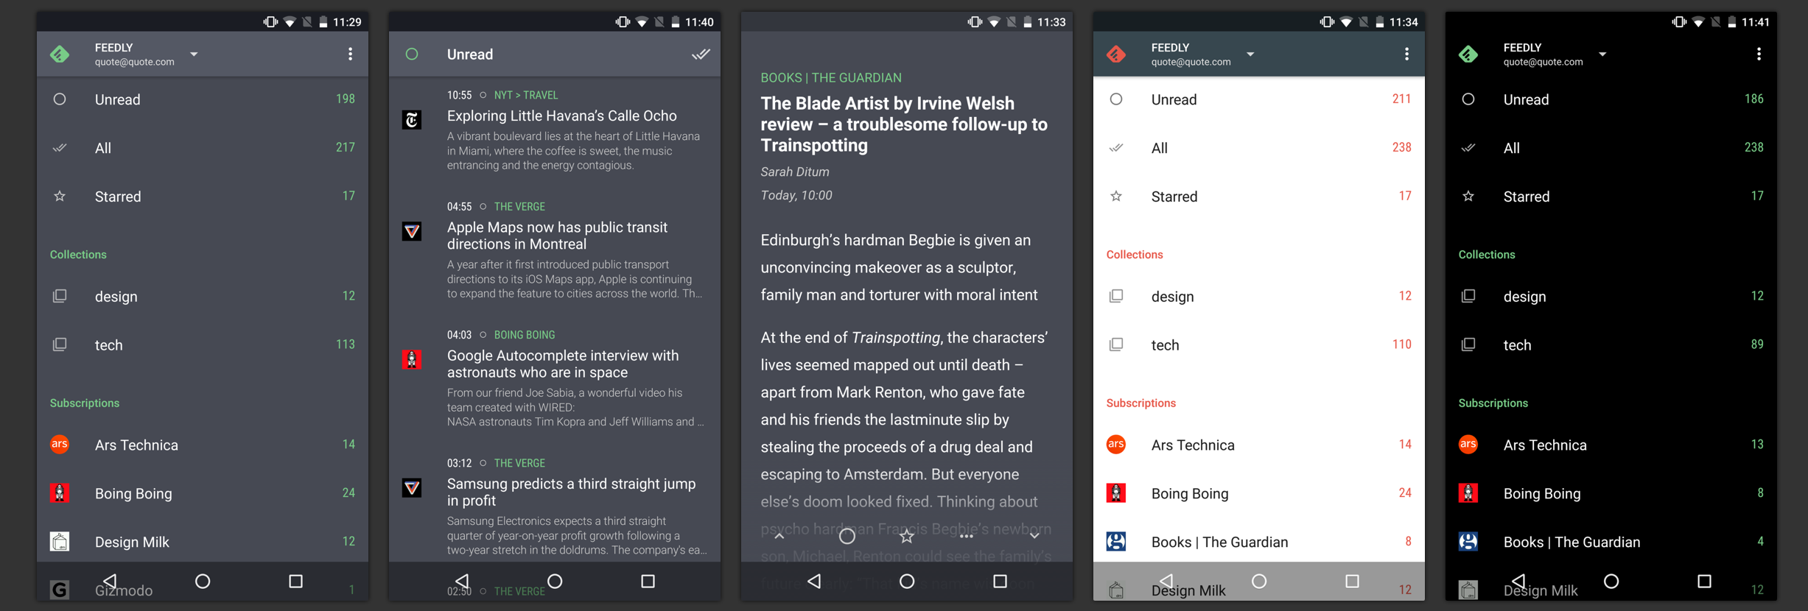This screenshot has width=1808, height=611.
Task: Open Boing Boing feed showing 24 in gray theme
Action: pyautogui.click(x=203, y=493)
